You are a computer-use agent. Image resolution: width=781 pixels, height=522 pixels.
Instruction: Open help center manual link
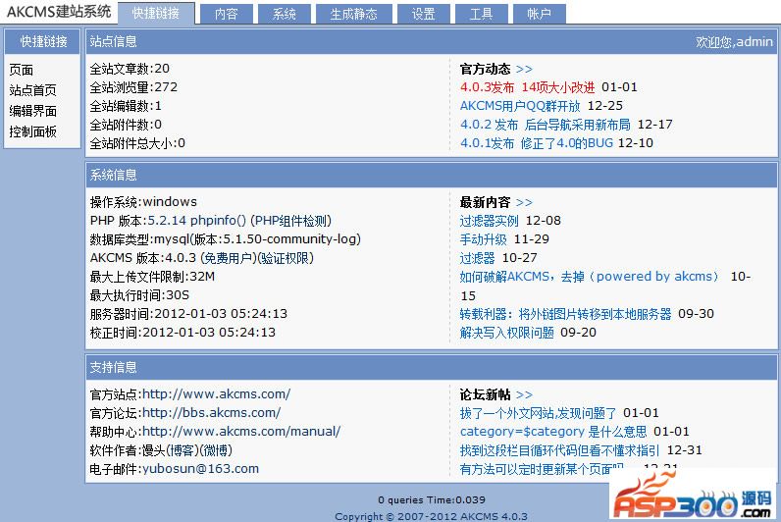[241, 432]
